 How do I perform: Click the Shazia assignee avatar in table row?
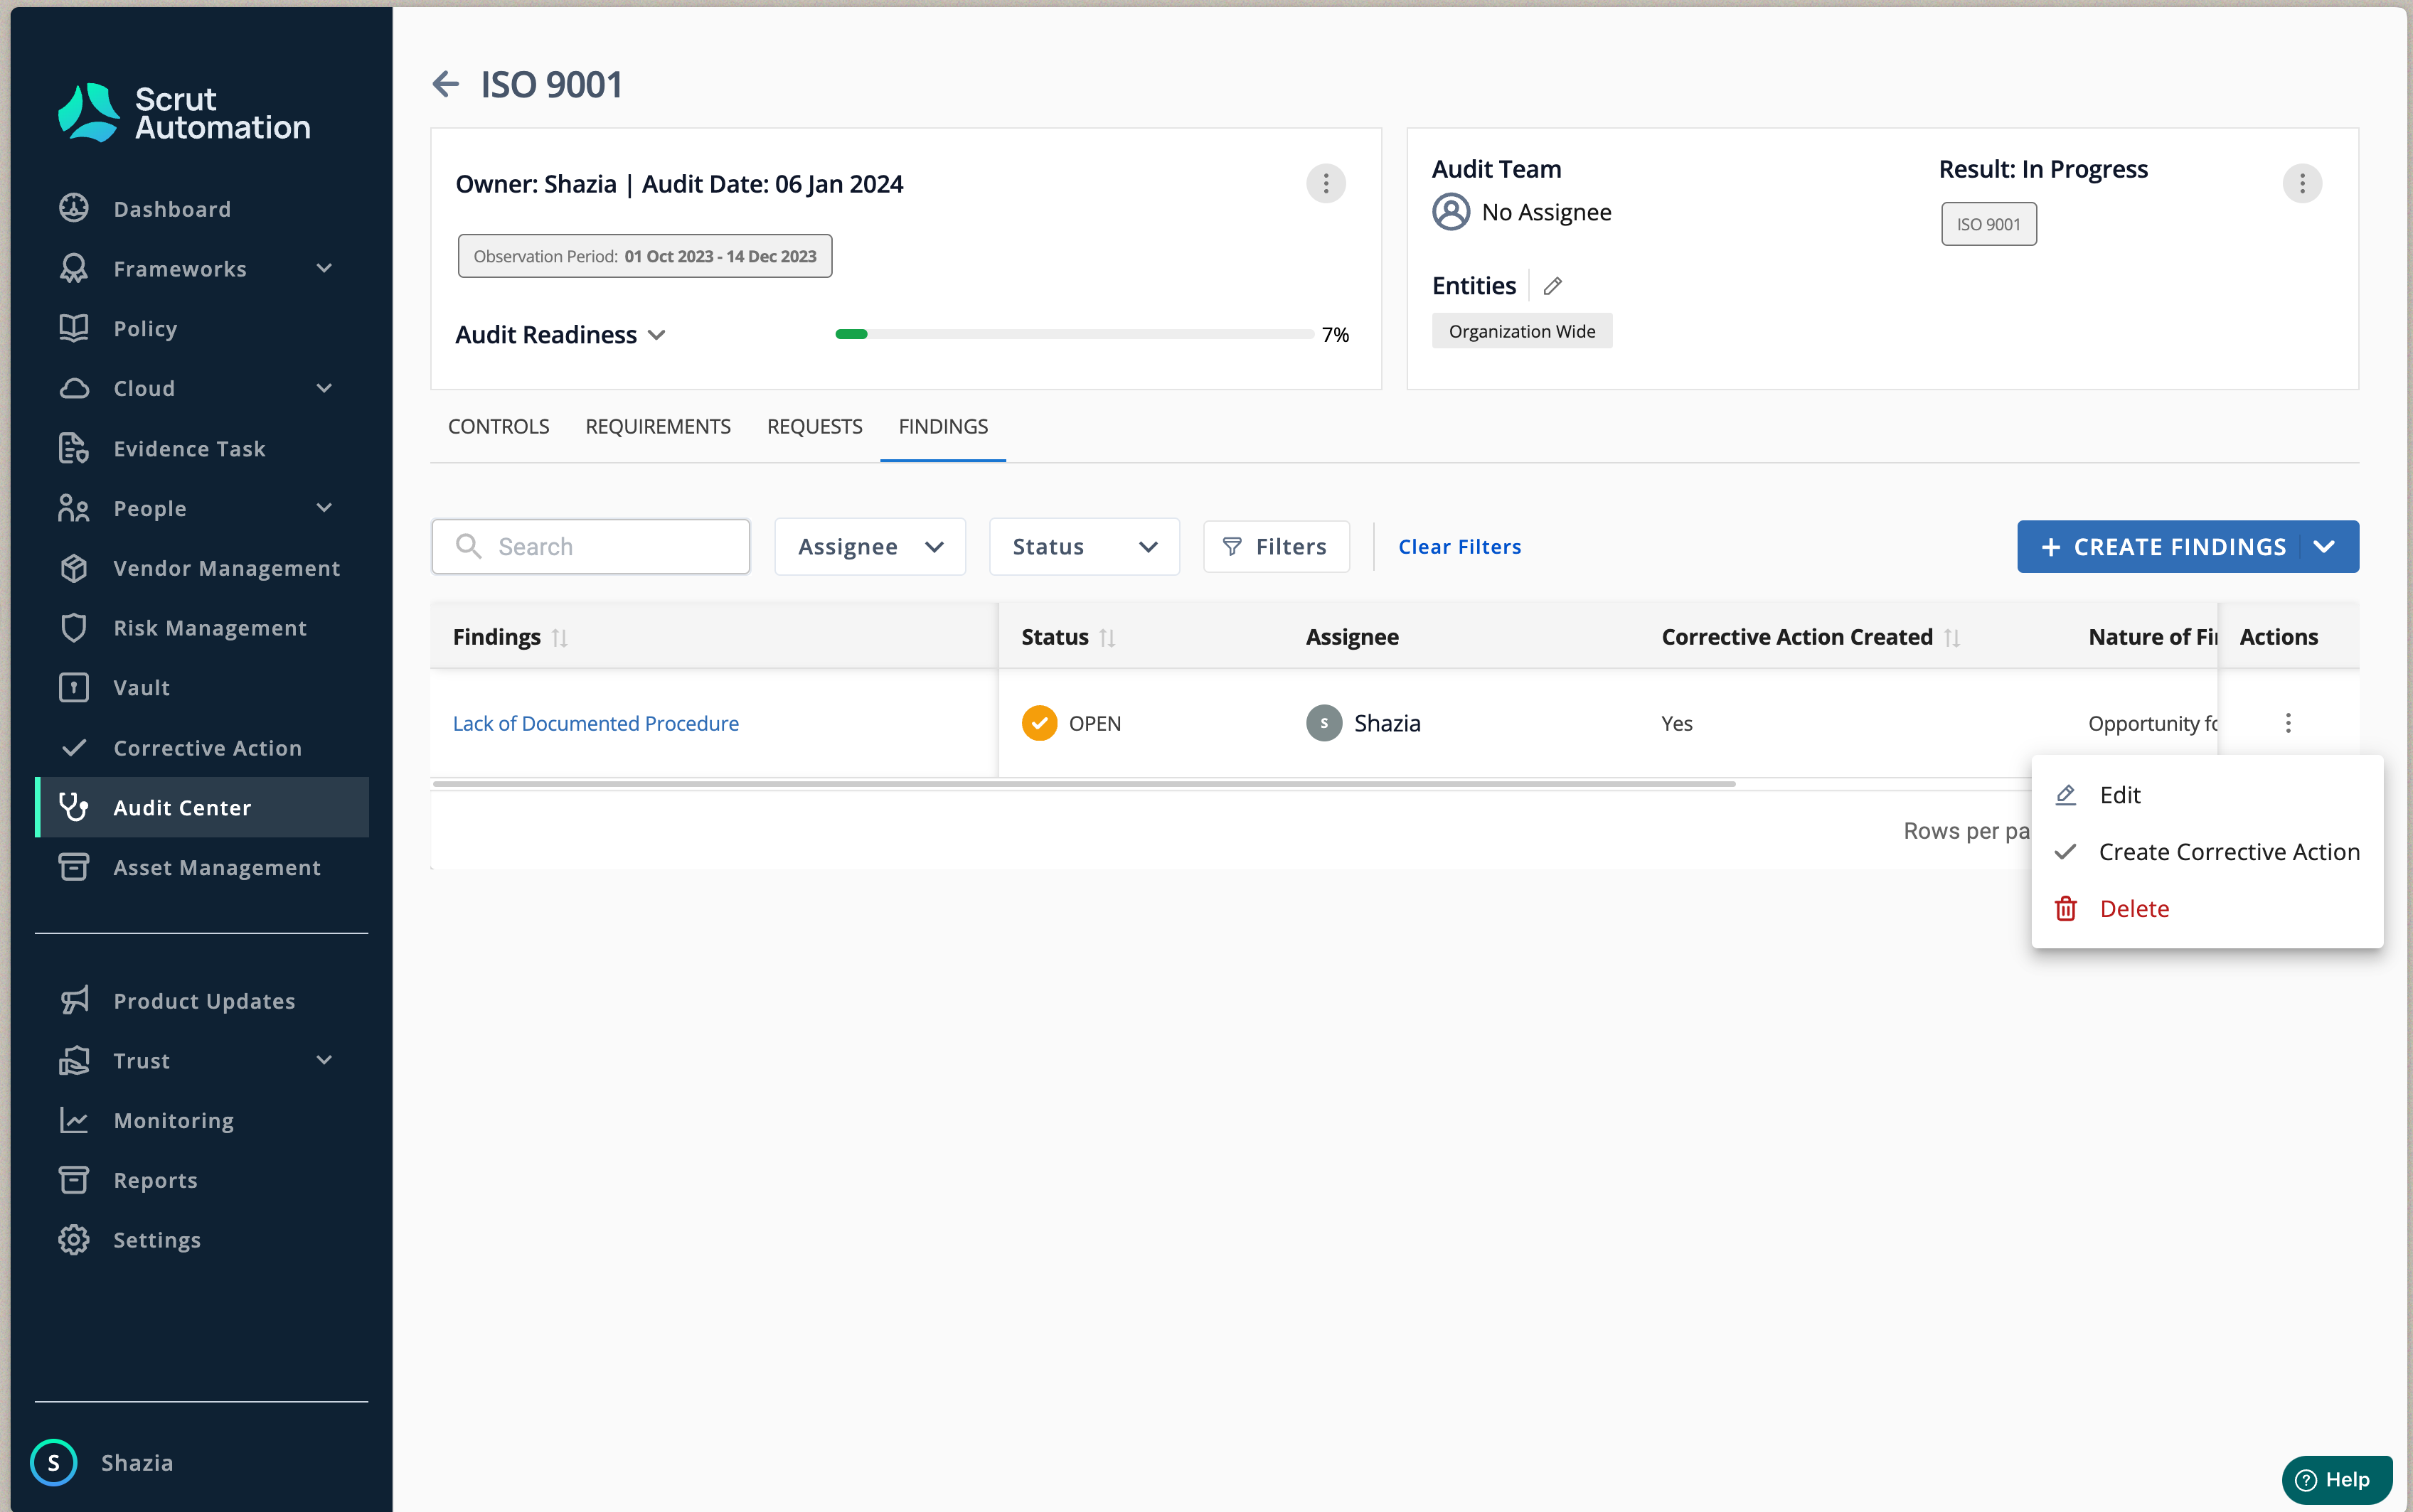point(1323,723)
